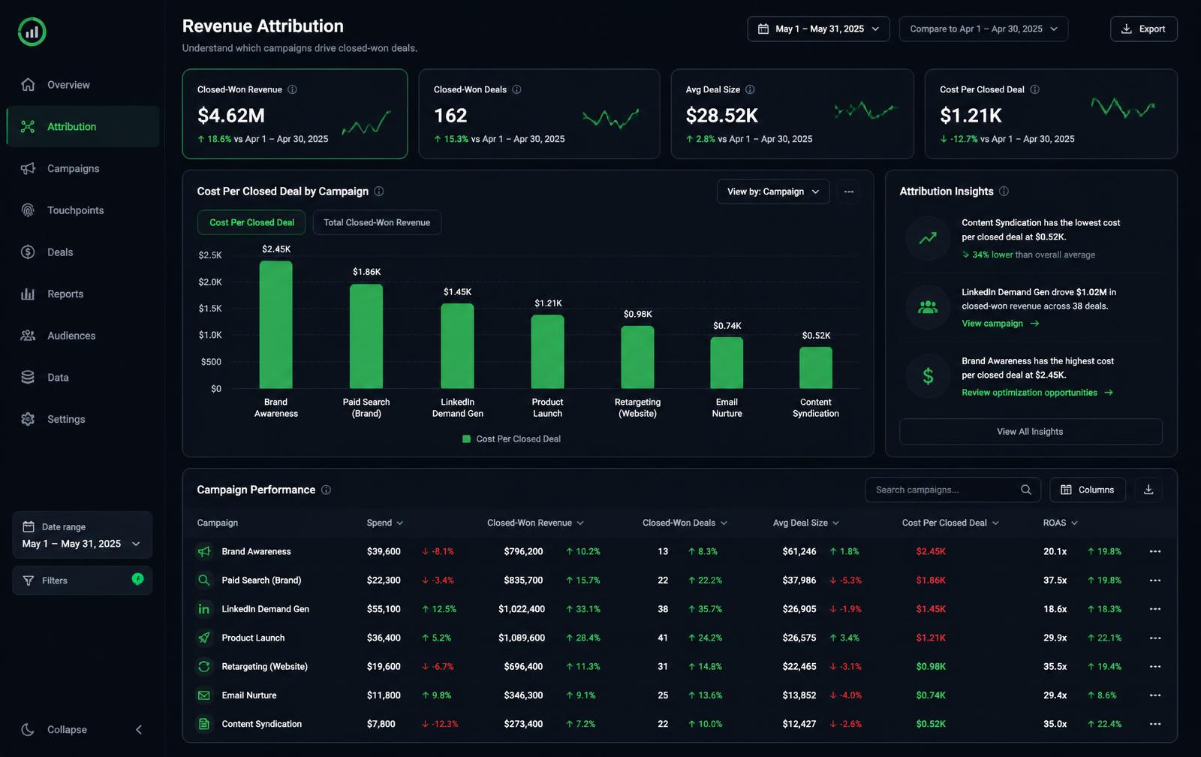Click the Email Nurture envelope icon
This screenshot has width=1201, height=757.
pyautogui.click(x=204, y=695)
